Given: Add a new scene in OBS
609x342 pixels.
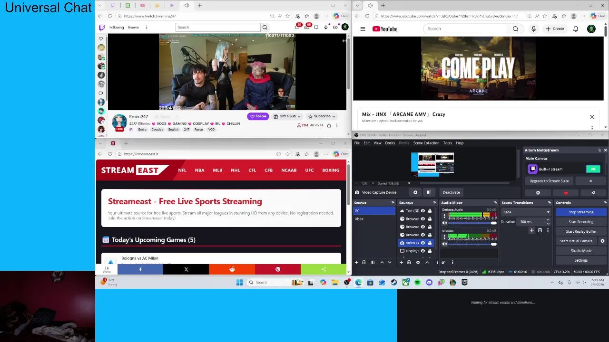Looking at the screenshot, I should [356, 262].
